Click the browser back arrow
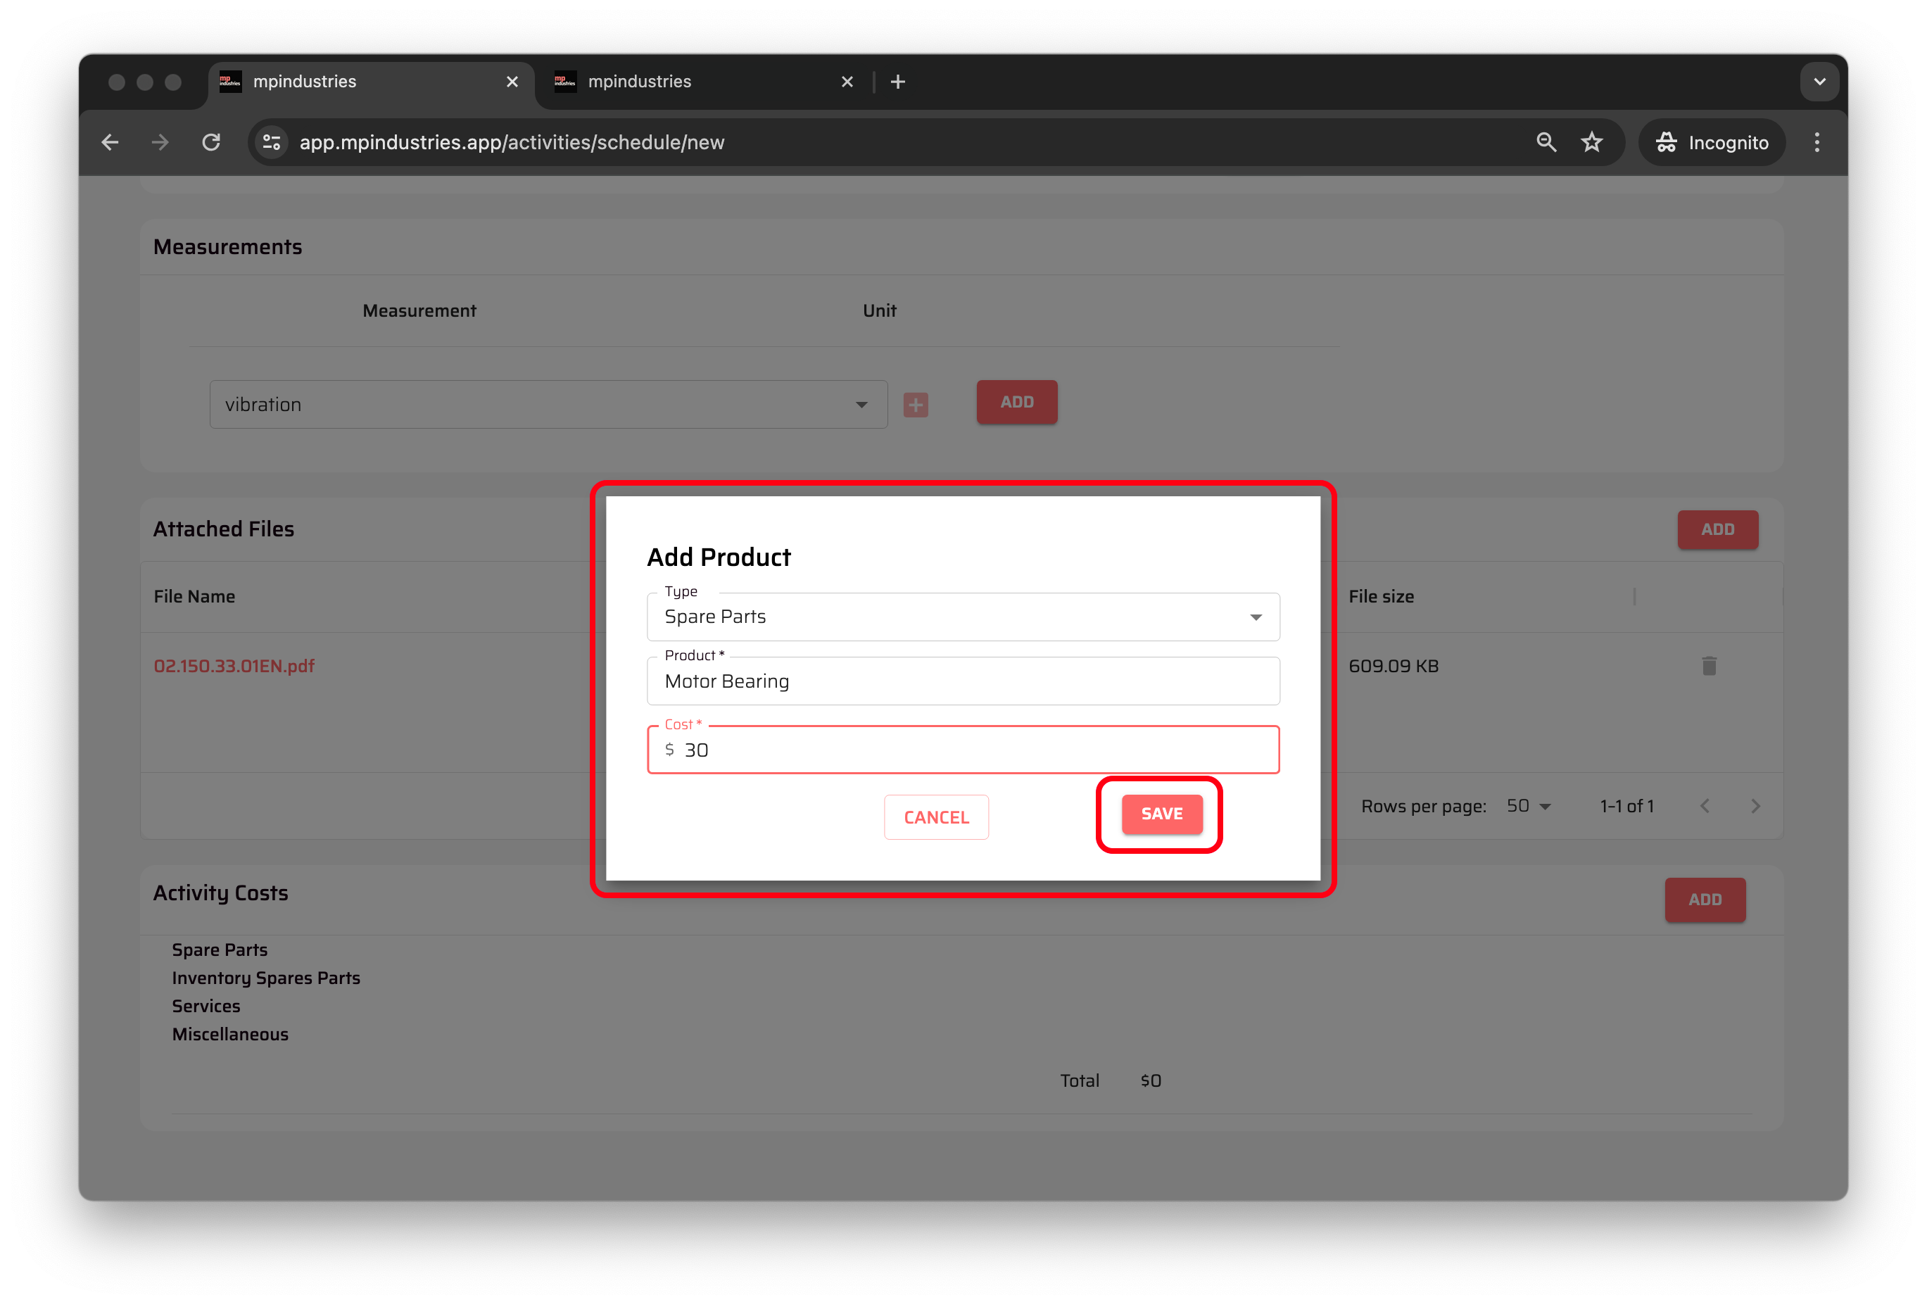1927x1305 pixels. (x=110, y=143)
